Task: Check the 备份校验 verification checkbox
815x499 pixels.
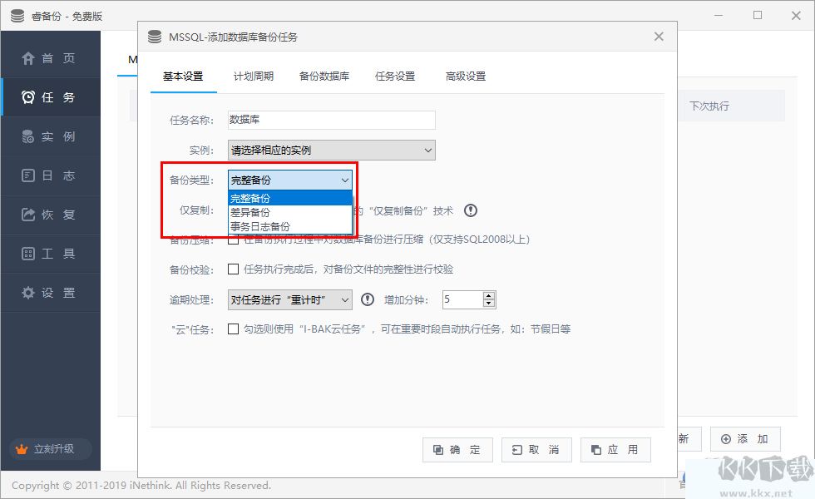Action: pos(234,269)
